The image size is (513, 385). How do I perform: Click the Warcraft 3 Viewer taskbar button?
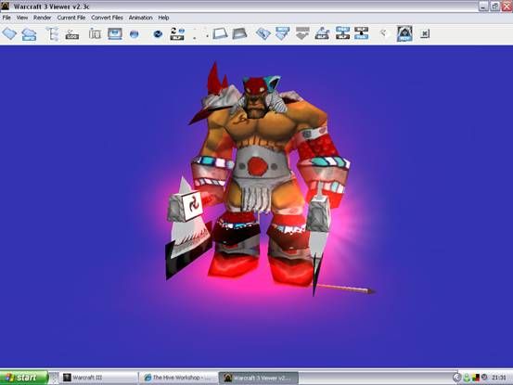pyautogui.click(x=259, y=378)
